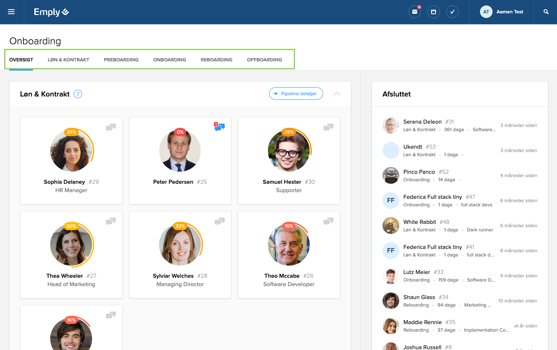Open Serena Deleon in Afsluttet list
Screen dimensions: 557x350
422,122
